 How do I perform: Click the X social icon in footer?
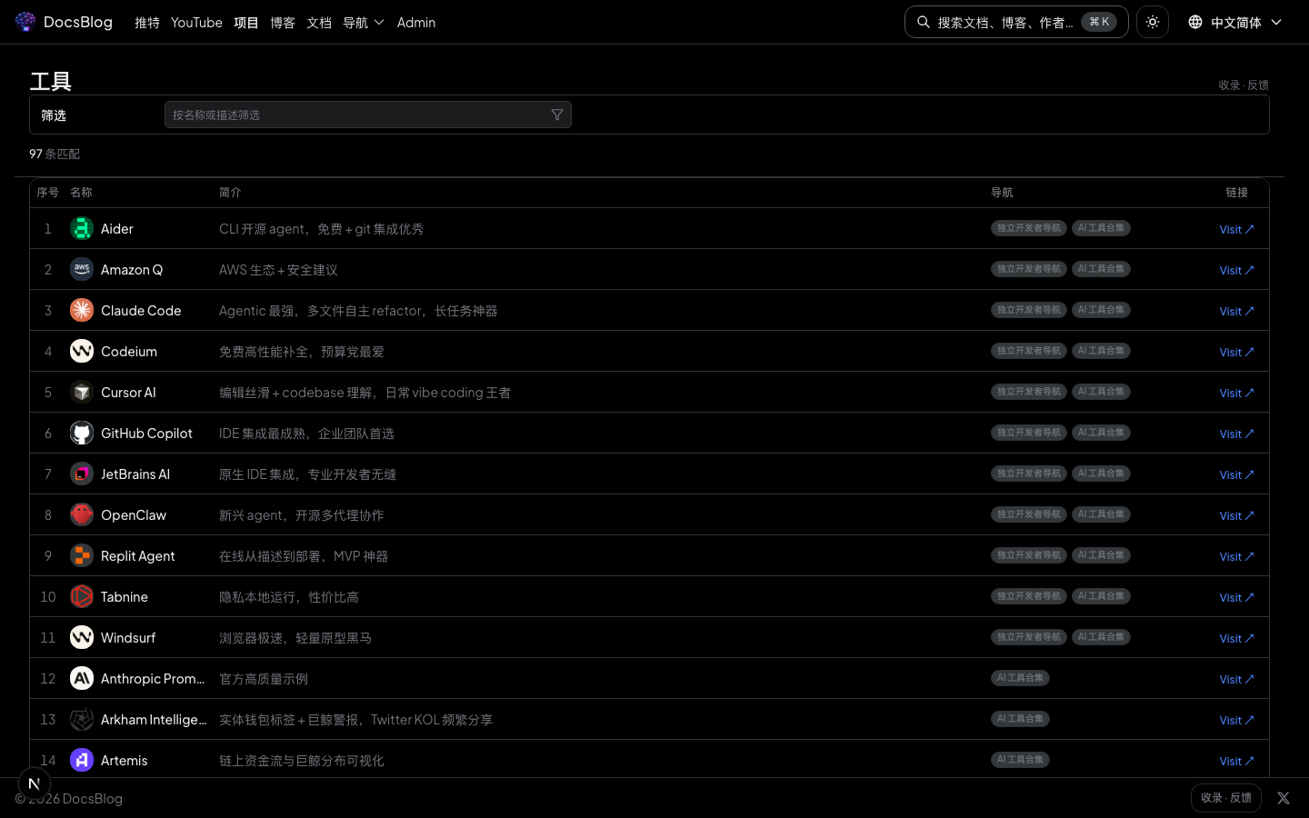coord(1283,798)
